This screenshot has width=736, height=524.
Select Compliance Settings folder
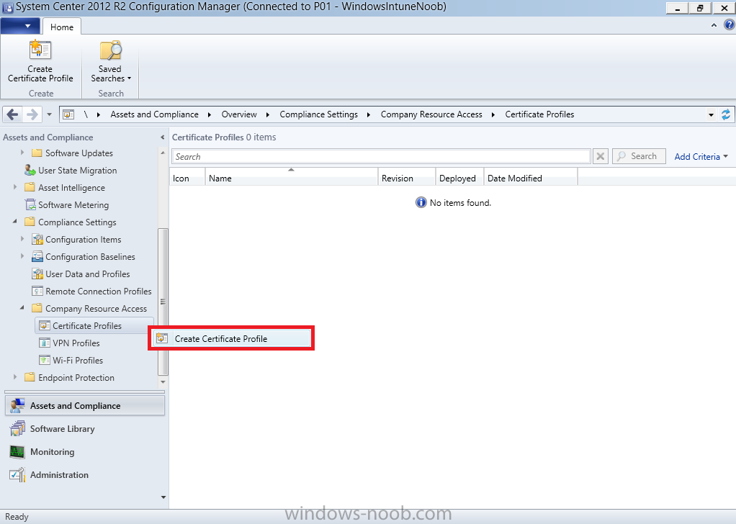[x=71, y=222]
